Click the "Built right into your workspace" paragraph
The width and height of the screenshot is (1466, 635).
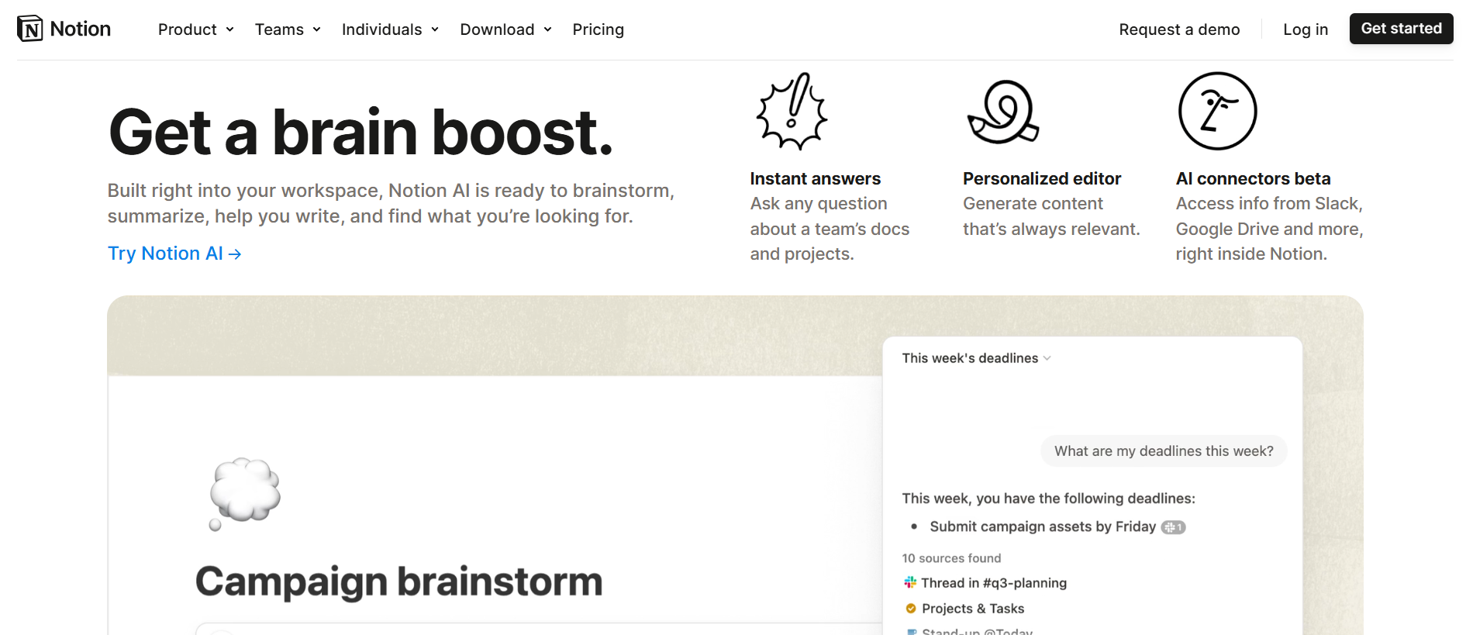pos(391,203)
